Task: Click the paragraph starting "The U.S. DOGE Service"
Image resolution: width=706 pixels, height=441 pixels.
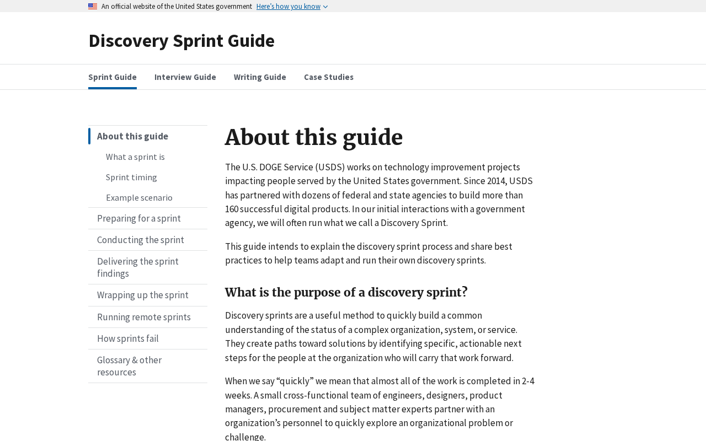Action: tap(379, 195)
